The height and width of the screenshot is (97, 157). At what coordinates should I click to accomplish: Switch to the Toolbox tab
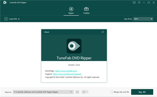click(x=86, y=11)
